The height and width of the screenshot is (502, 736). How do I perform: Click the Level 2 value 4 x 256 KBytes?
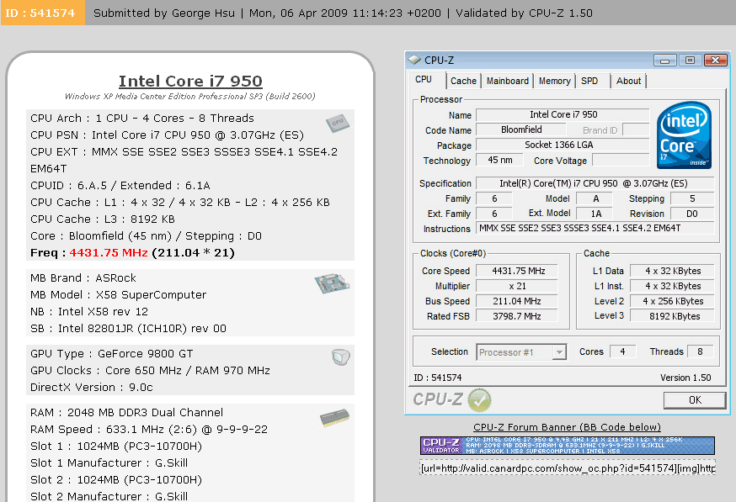[673, 301]
